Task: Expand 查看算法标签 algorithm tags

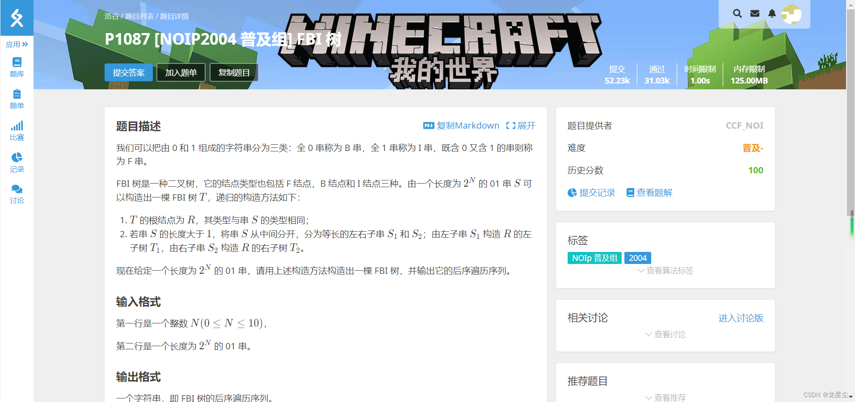Action: [x=665, y=271]
